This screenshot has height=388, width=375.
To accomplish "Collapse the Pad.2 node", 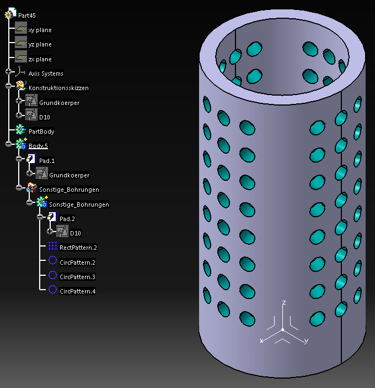I will click(x=40, y=217).
